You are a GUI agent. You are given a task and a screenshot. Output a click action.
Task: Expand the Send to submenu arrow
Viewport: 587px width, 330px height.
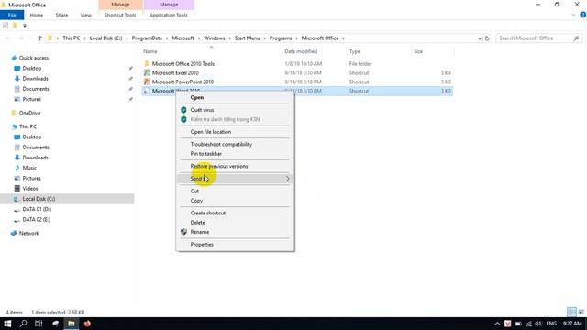287,179
